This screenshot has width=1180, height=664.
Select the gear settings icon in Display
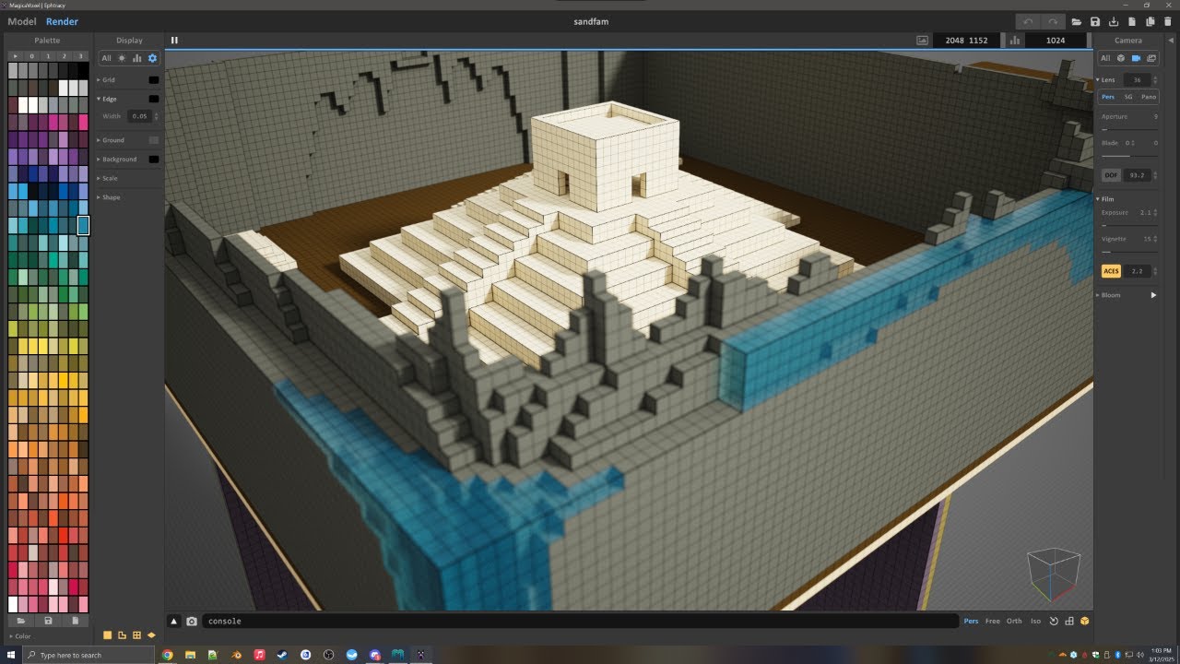coord(152,58)
